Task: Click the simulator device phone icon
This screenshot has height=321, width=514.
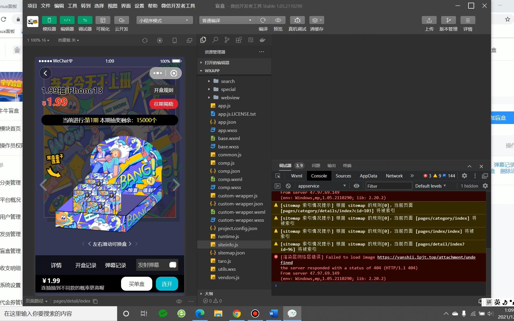Action: (175, 40)
